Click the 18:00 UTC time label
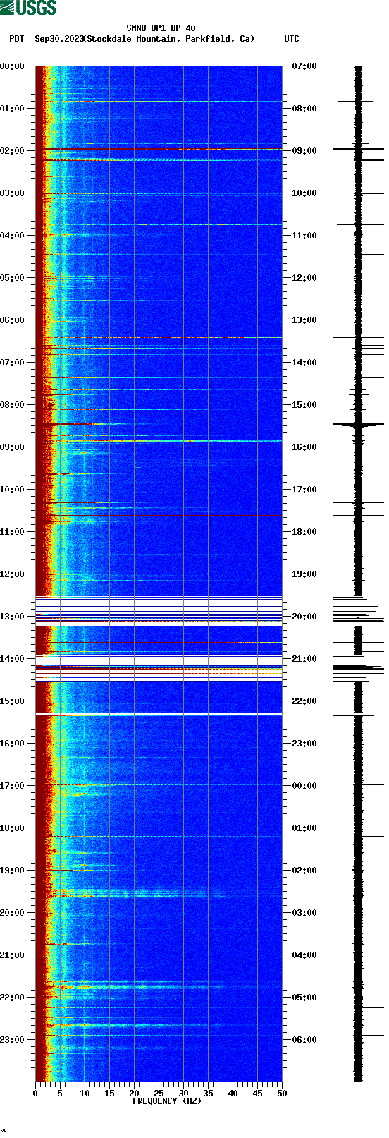The image size is (389, 1138). point(304,532)
